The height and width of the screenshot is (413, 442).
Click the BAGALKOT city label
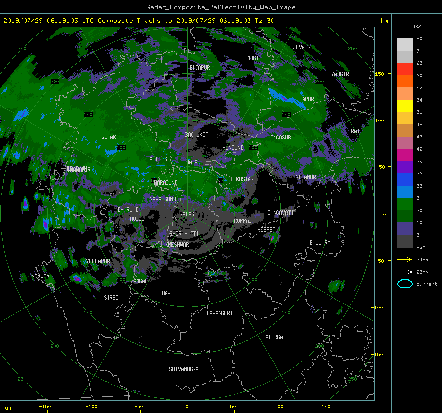coord(196,135)
